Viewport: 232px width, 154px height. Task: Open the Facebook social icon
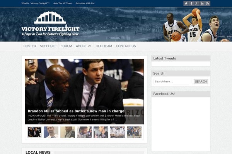pyautogui.click(x=191, y=3)
